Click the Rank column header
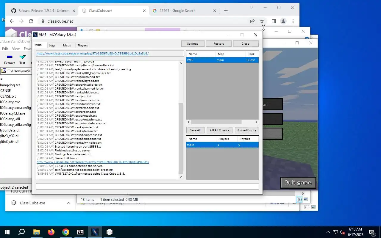The width and height of the screenshot is (381, 238). coord(252,54)
